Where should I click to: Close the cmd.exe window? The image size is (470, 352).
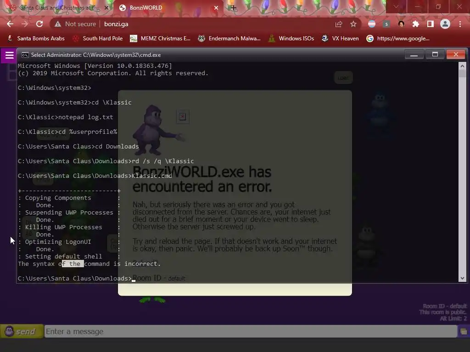click(x=456, y=55)
